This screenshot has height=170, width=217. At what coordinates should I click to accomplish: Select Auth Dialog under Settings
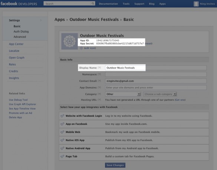click(21, 31)
